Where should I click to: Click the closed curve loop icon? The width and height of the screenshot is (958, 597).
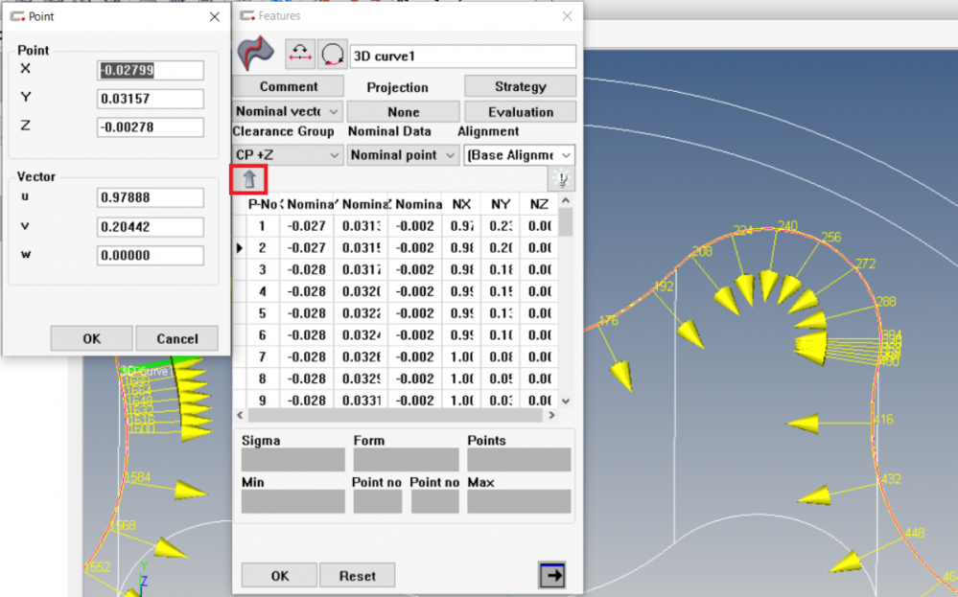pos(331,54)
